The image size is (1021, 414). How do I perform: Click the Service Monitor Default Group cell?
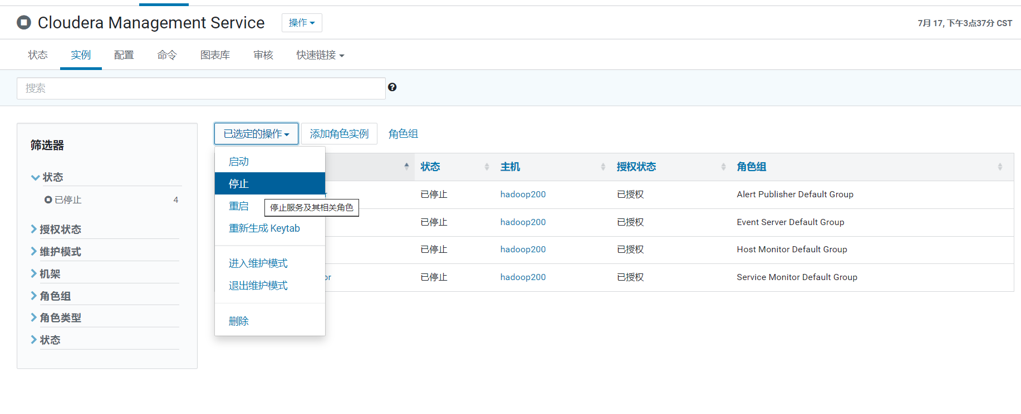797,277
